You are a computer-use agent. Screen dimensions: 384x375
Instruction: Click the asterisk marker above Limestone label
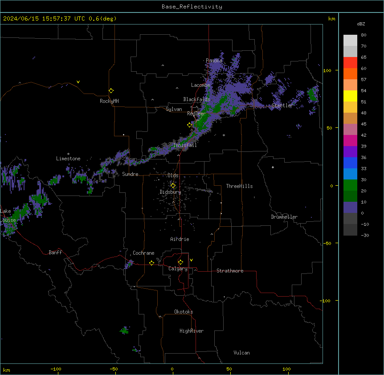tap(68, 154)
